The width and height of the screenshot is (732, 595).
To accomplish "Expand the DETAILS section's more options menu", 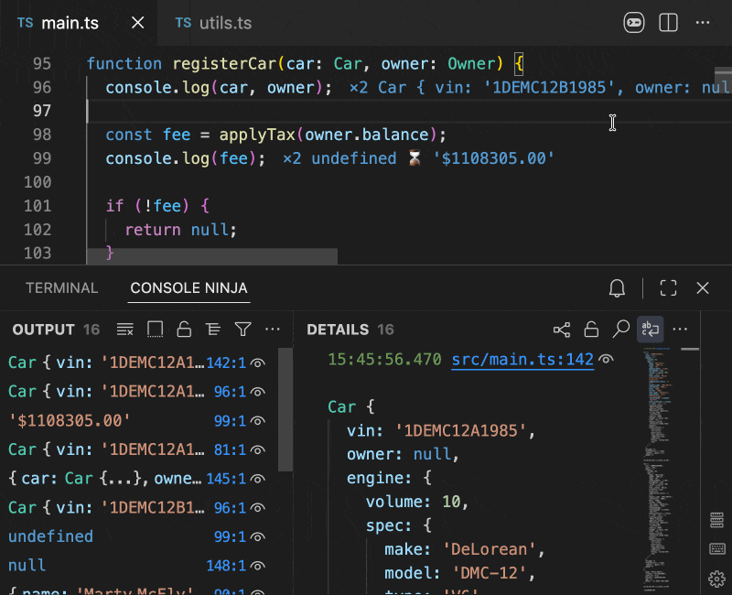I will [x=680, y=330].
